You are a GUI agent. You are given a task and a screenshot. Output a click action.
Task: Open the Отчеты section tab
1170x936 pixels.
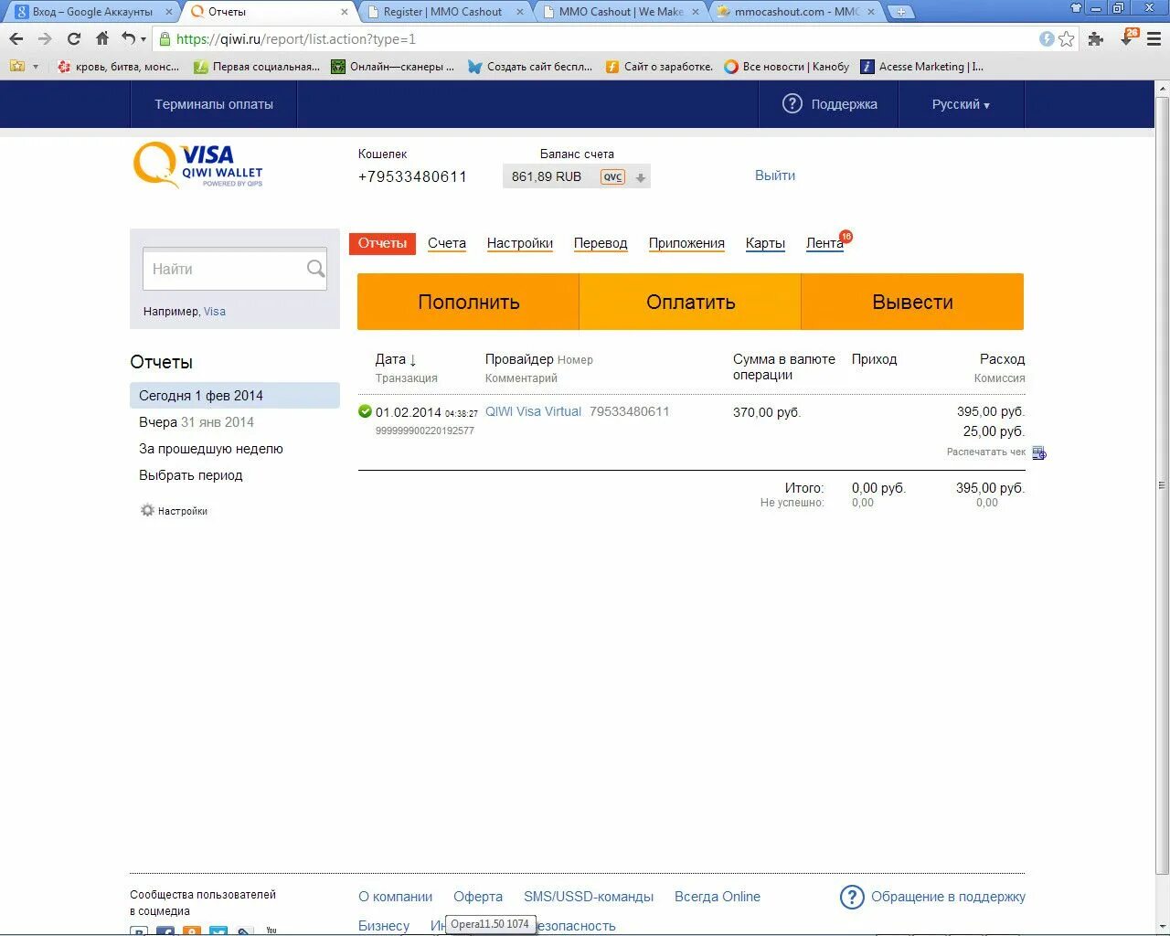382,243
